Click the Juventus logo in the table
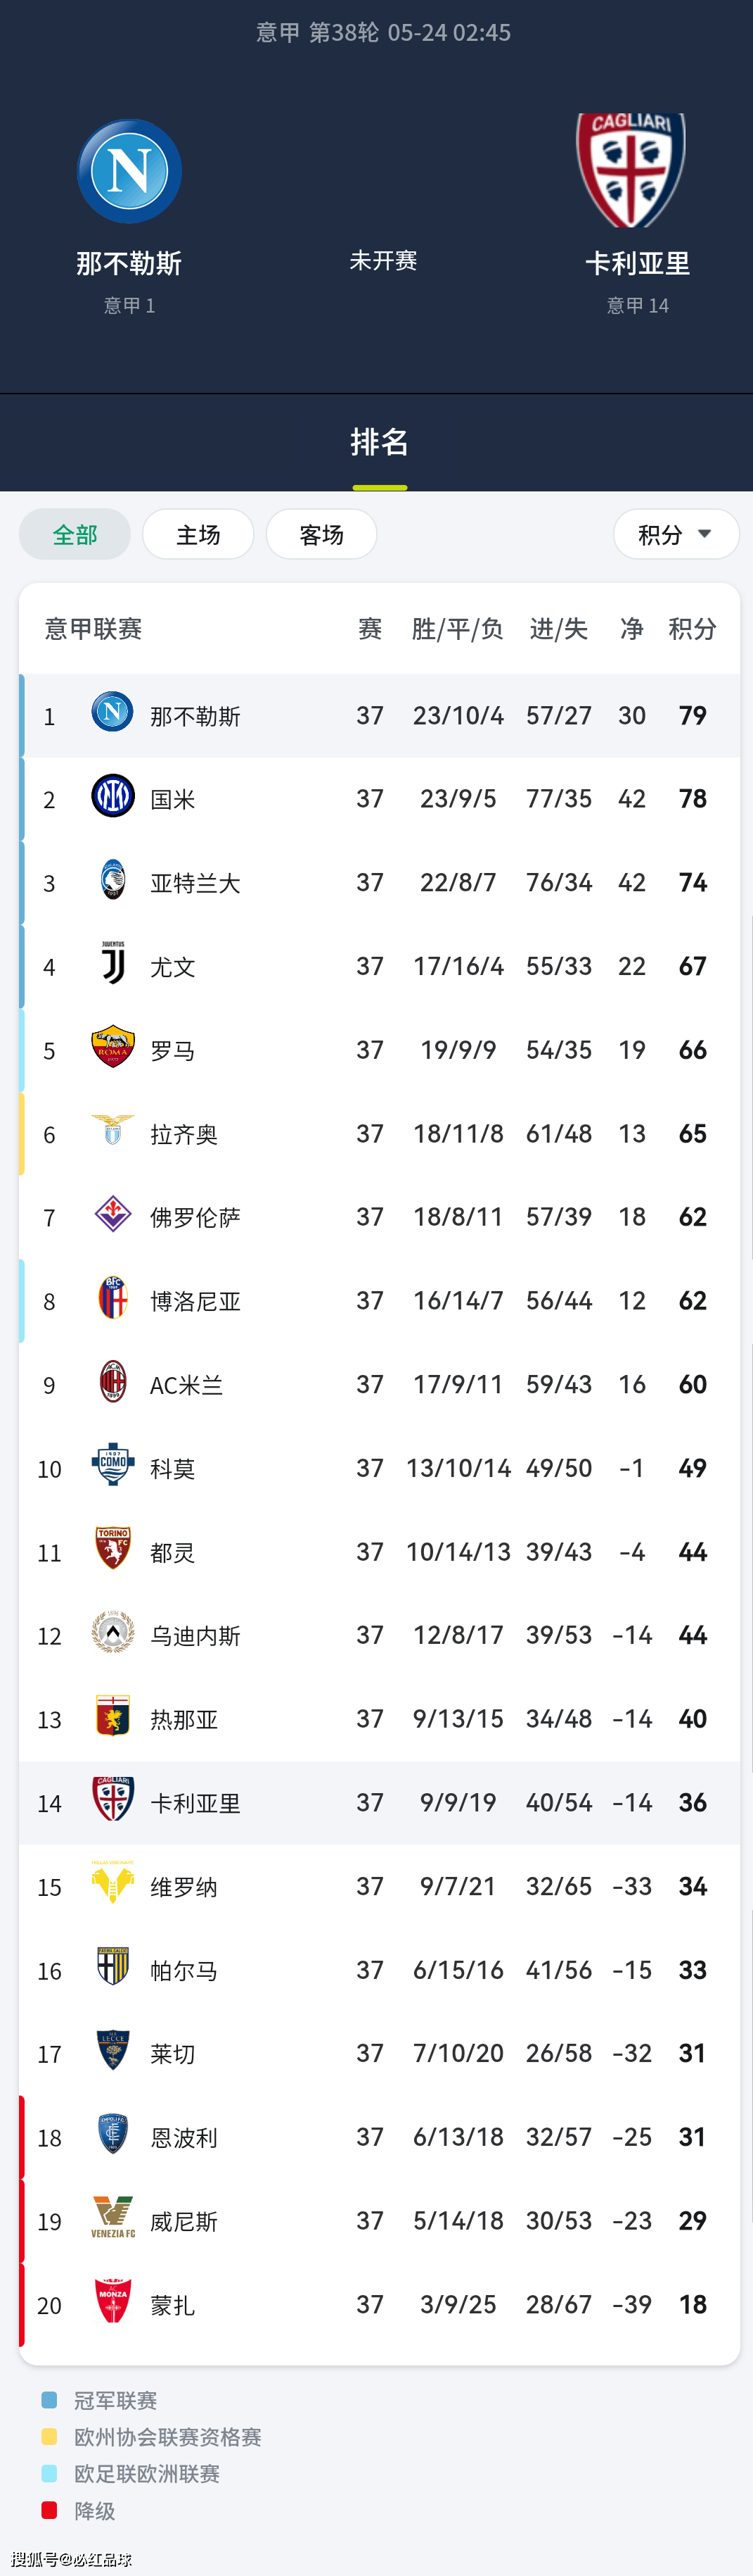The image size is (753, 2576). [113, 964]
